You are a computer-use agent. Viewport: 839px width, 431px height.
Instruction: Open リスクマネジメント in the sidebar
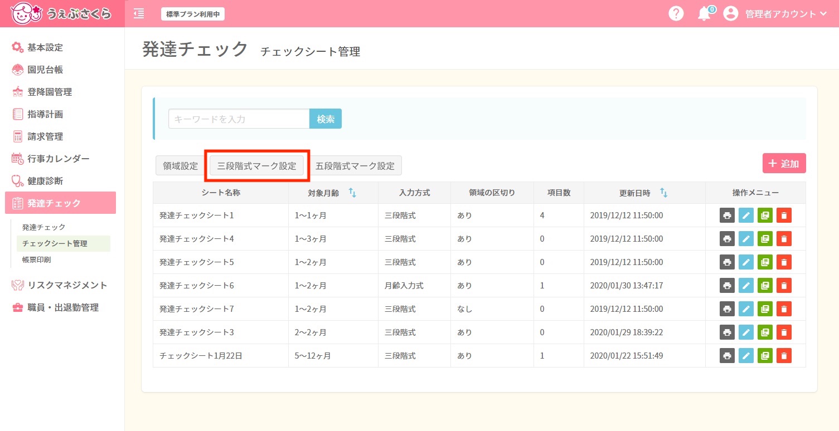pyautogui.click(x=67, y=285)
